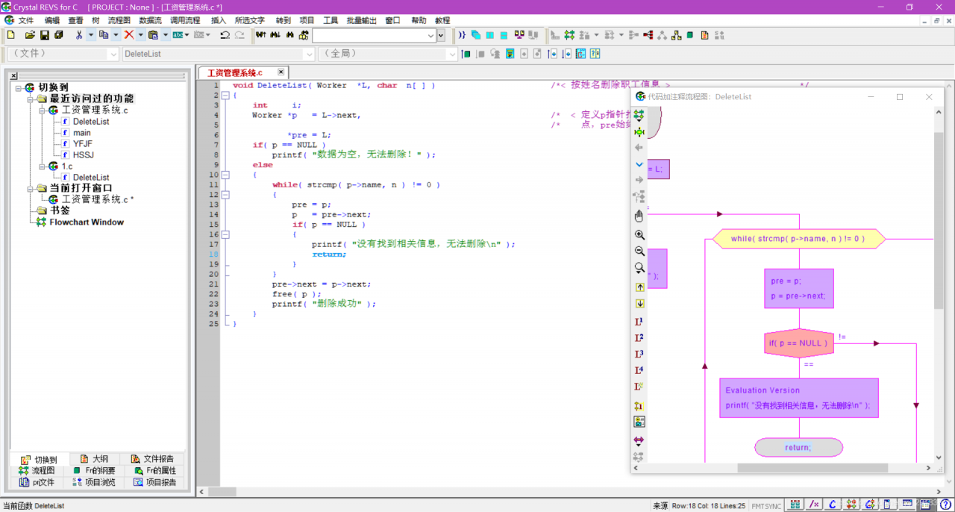
Task: Open the 全局 scope dropdown
Action: point(451,54)
